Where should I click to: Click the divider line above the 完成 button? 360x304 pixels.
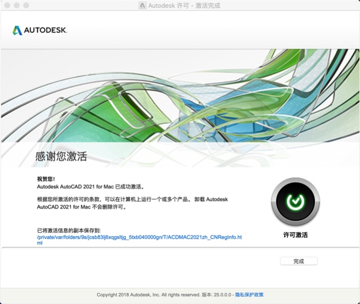click(x=180, y=248)
